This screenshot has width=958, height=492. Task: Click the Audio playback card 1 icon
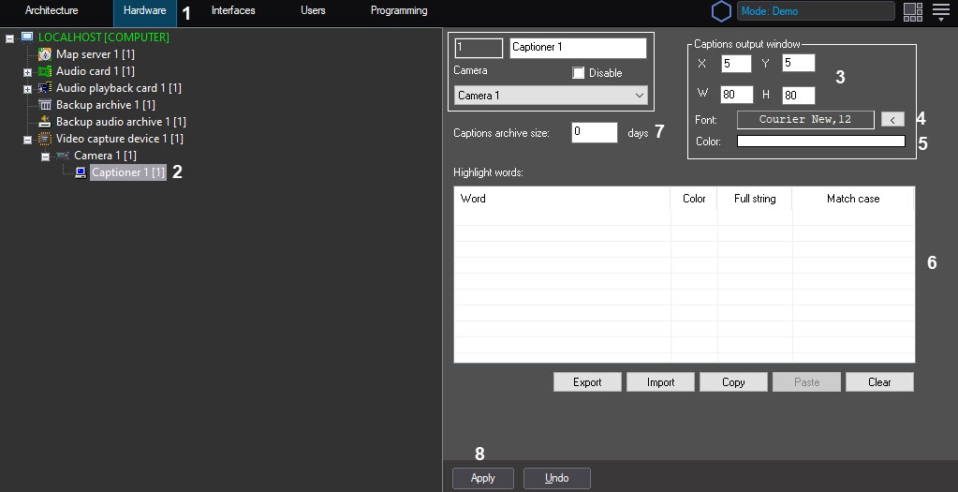(x=45, y=88)
